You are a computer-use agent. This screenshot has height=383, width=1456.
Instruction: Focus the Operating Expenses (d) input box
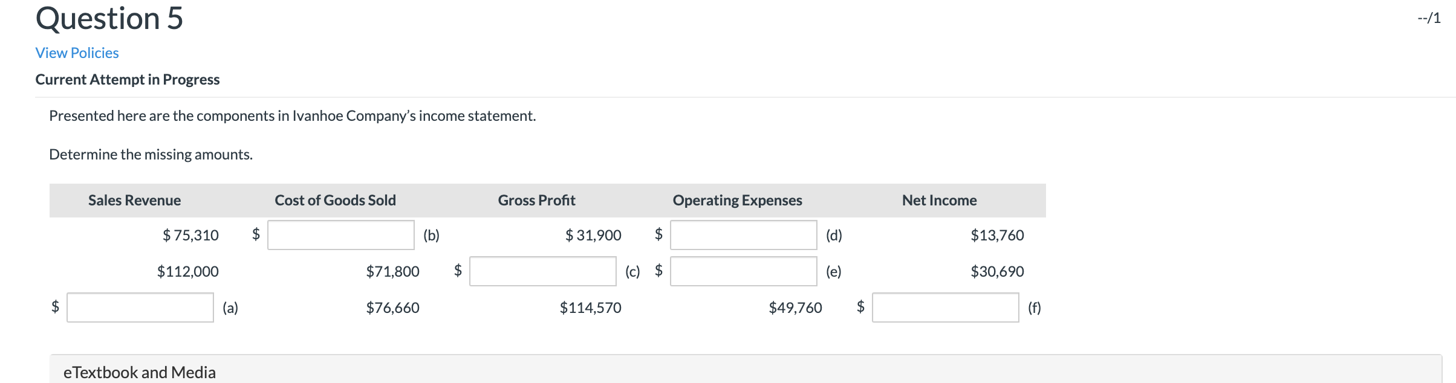coord(743,235)
